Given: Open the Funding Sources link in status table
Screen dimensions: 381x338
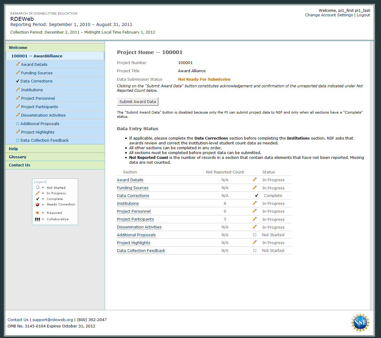Looking at the screenshot, I should 133,188.
